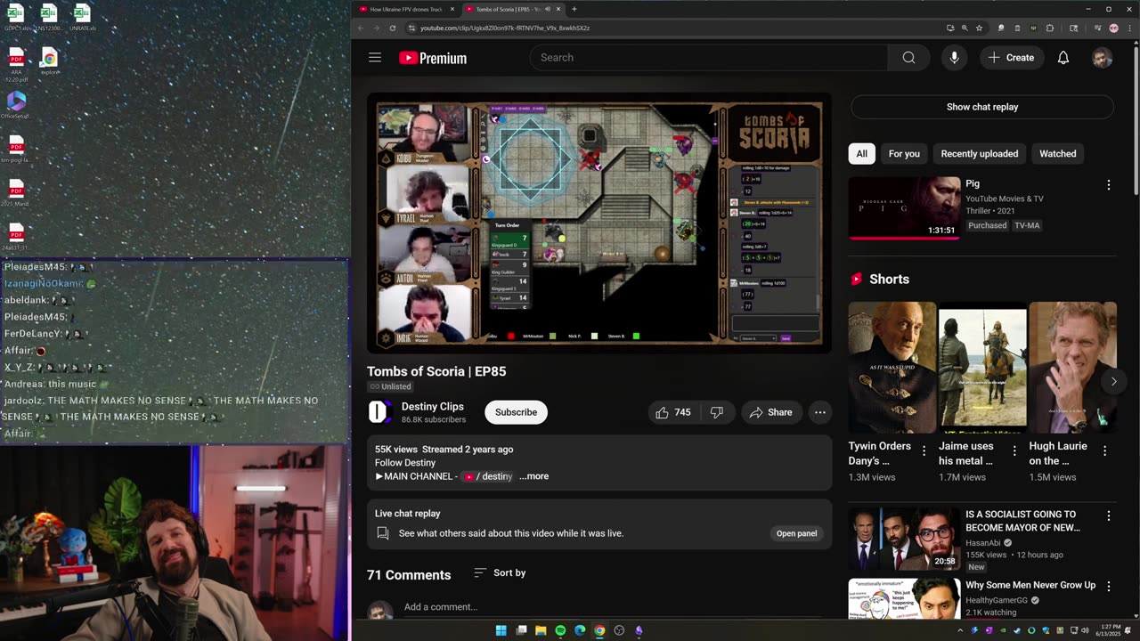Open the HasanAbi socialist mayor thumbnail
Image resolution: width=1140 pixels, height=641 pixels.
click(x=904, y=539)
